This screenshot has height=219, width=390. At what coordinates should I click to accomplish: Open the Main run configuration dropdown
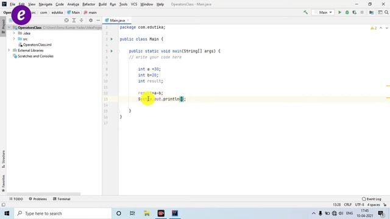[323, 12]
